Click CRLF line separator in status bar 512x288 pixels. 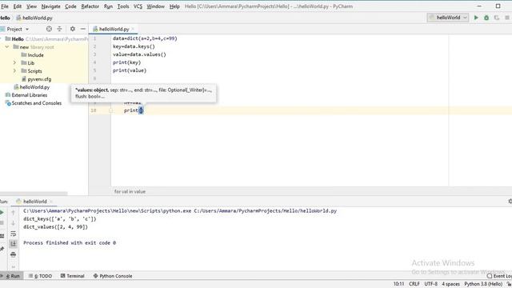(x=414, y=284)
